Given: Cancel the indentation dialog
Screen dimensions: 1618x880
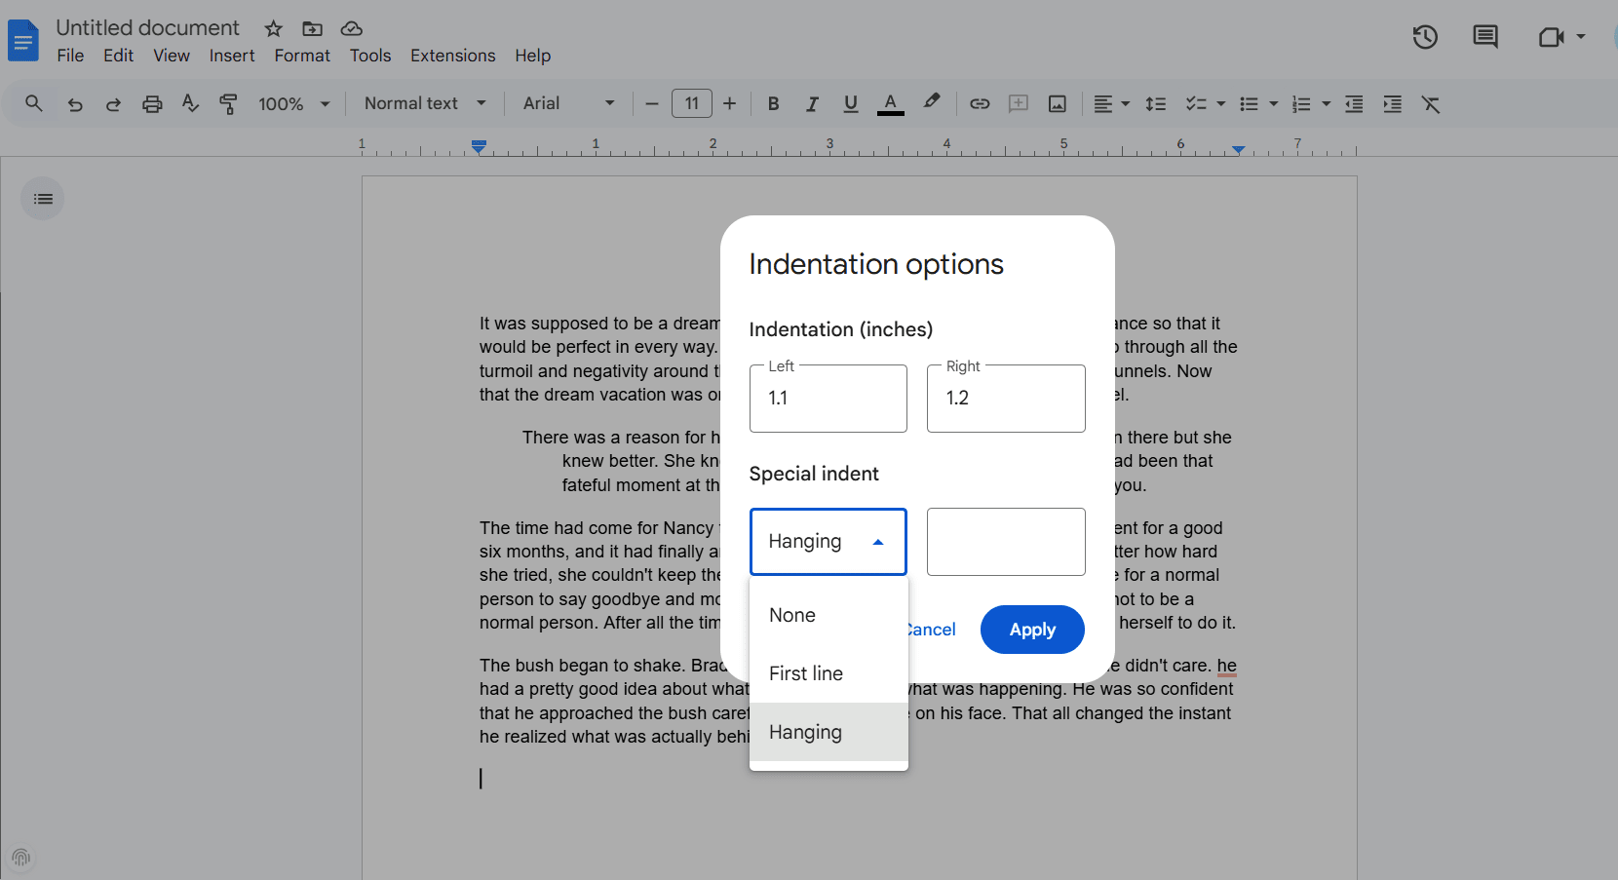Looking at the screenshot, I should 932,630.
